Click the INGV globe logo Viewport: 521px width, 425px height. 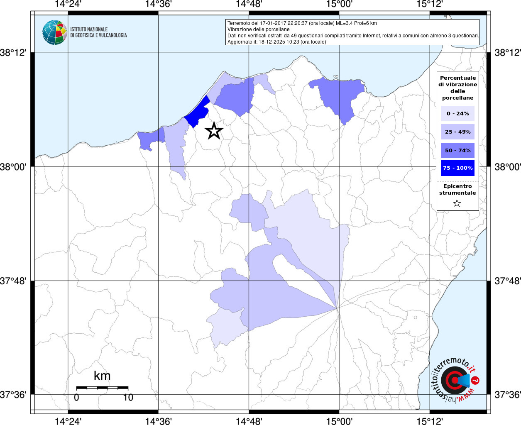(x=54, y=32)
